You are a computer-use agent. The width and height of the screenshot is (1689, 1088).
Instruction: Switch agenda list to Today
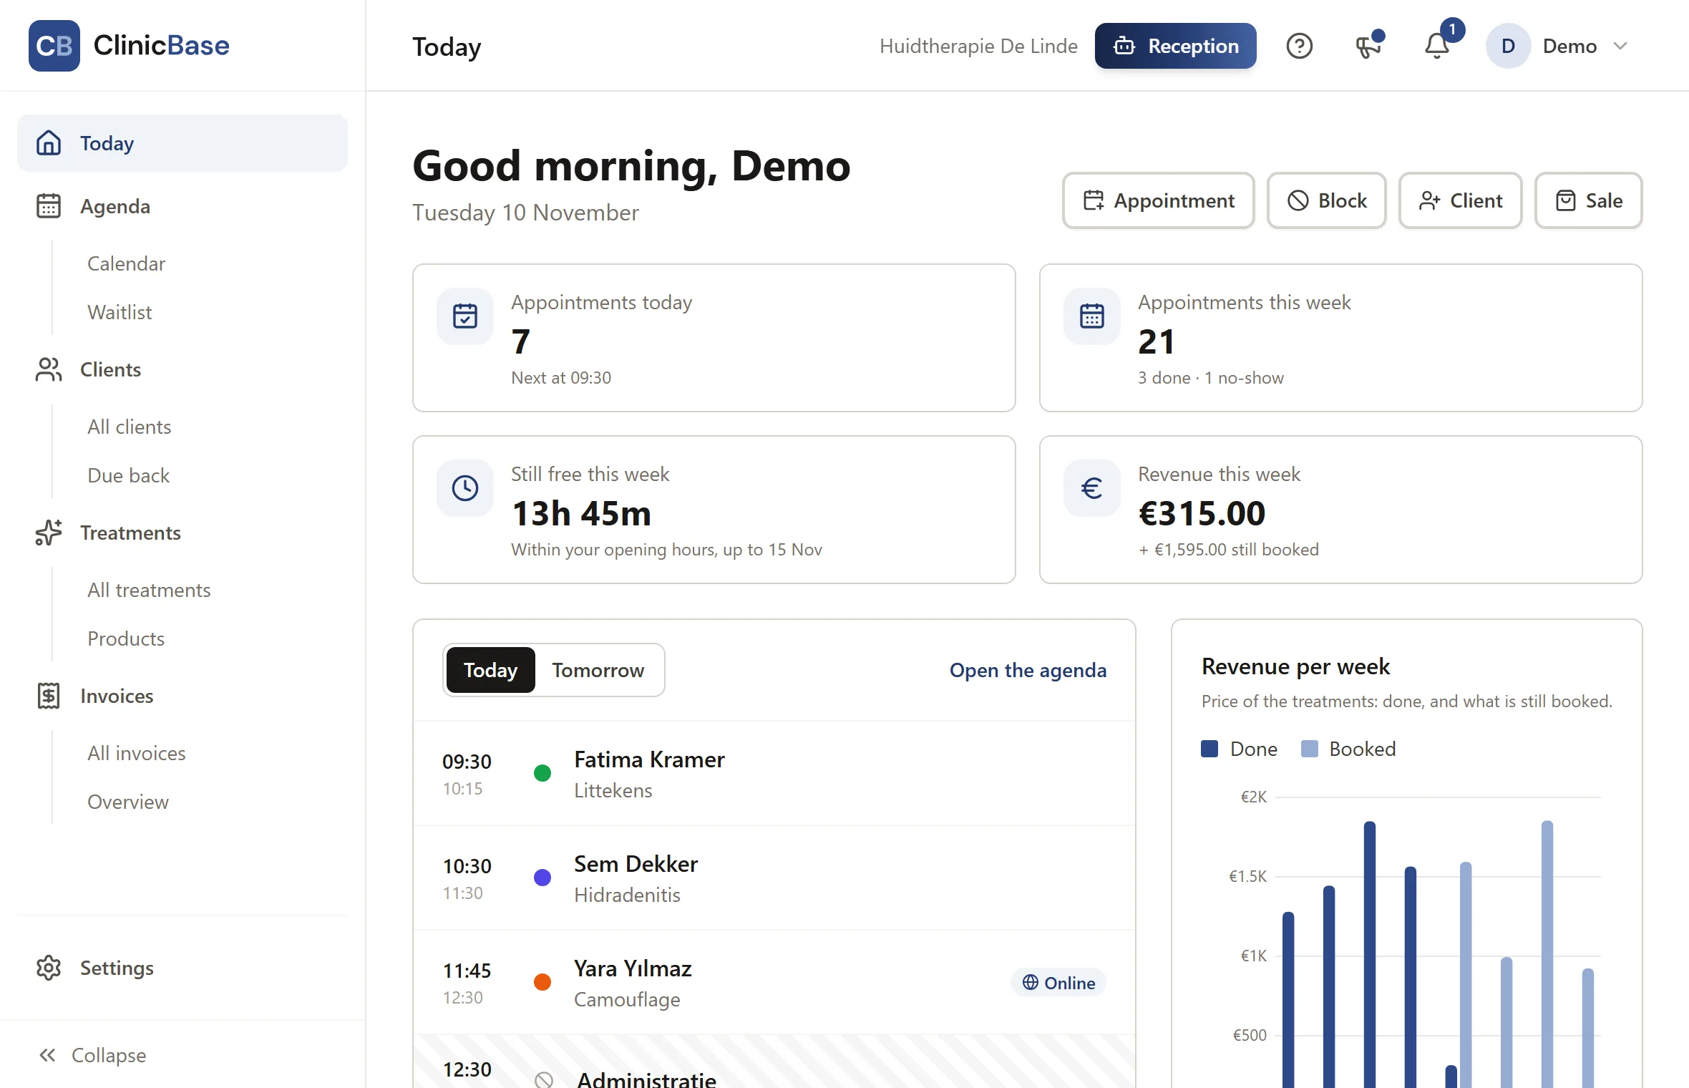(490, 670)
